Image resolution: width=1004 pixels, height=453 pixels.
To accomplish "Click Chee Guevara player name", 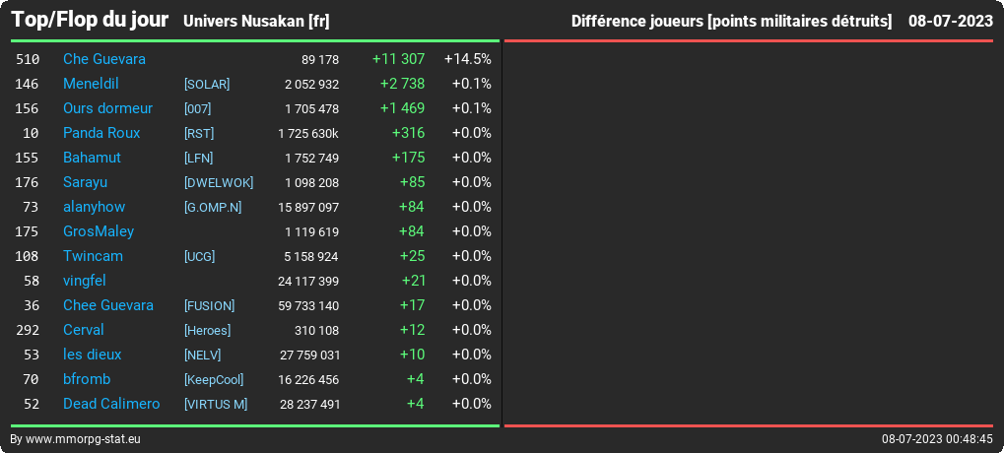I will pyautogui.click(x=108, y=305).
